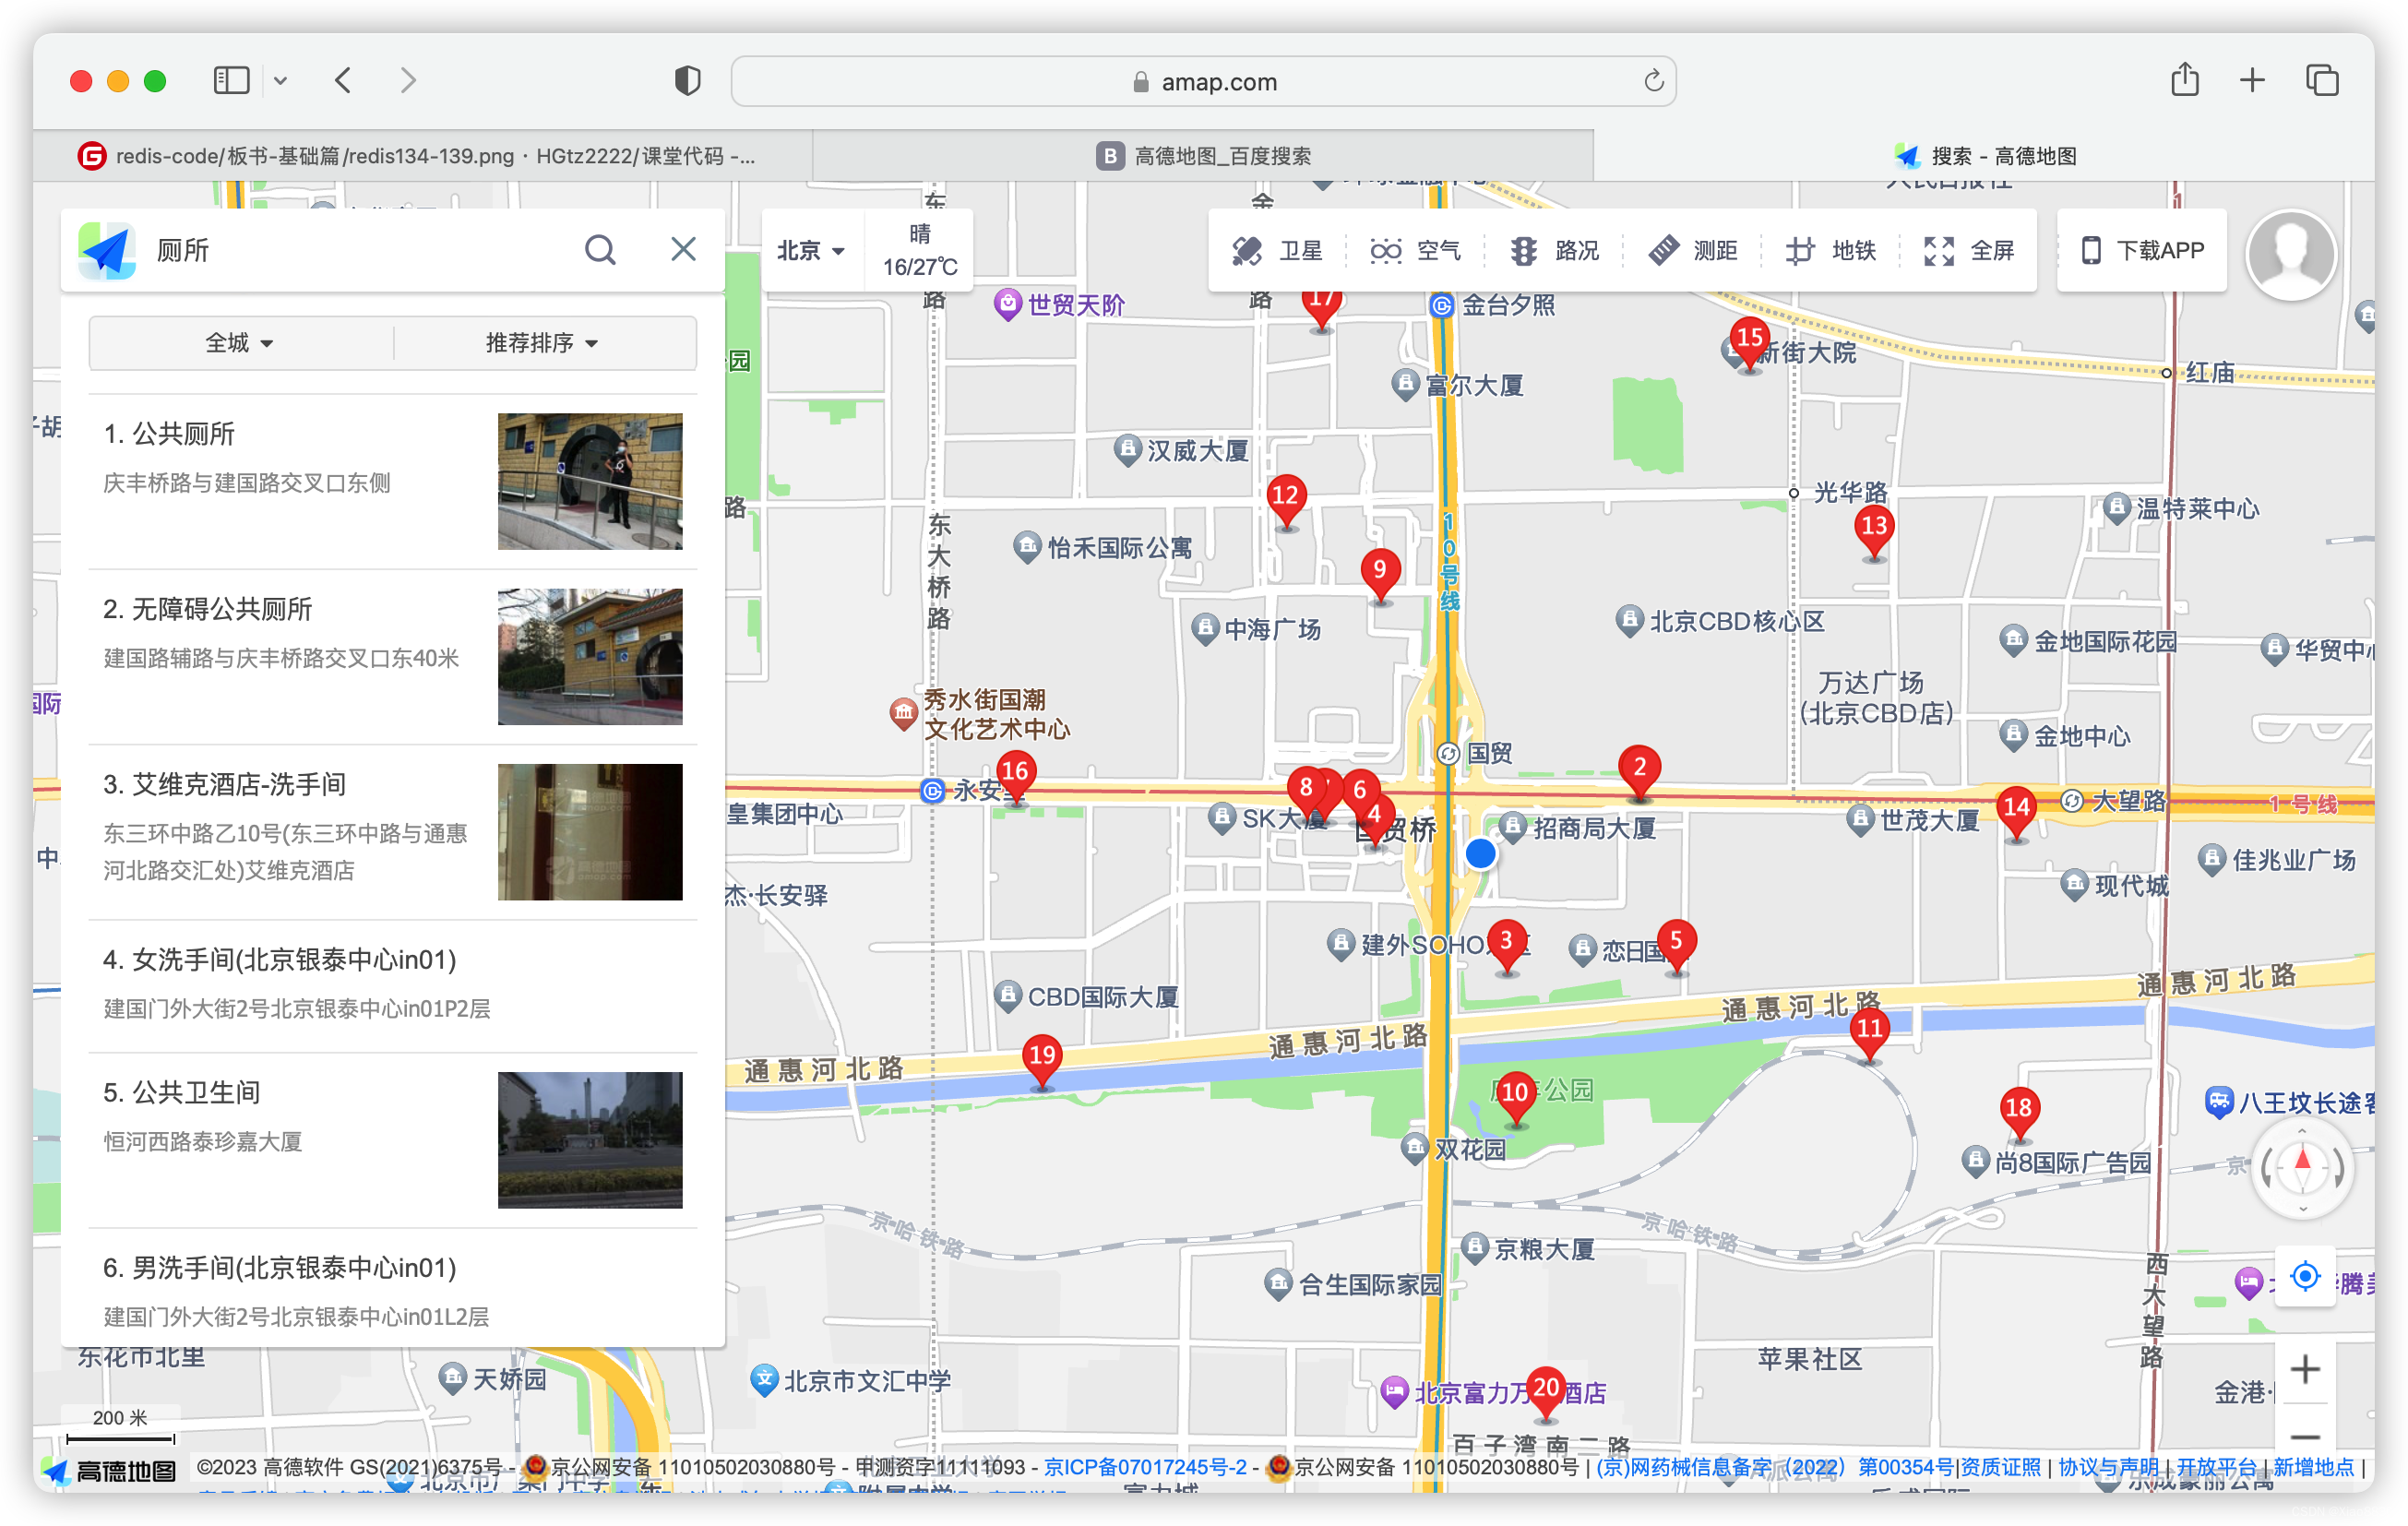Click the search magnifier icon
Image resolution: width=2408 pixels, height=1526 pixels.
click(x=600, y=249)
